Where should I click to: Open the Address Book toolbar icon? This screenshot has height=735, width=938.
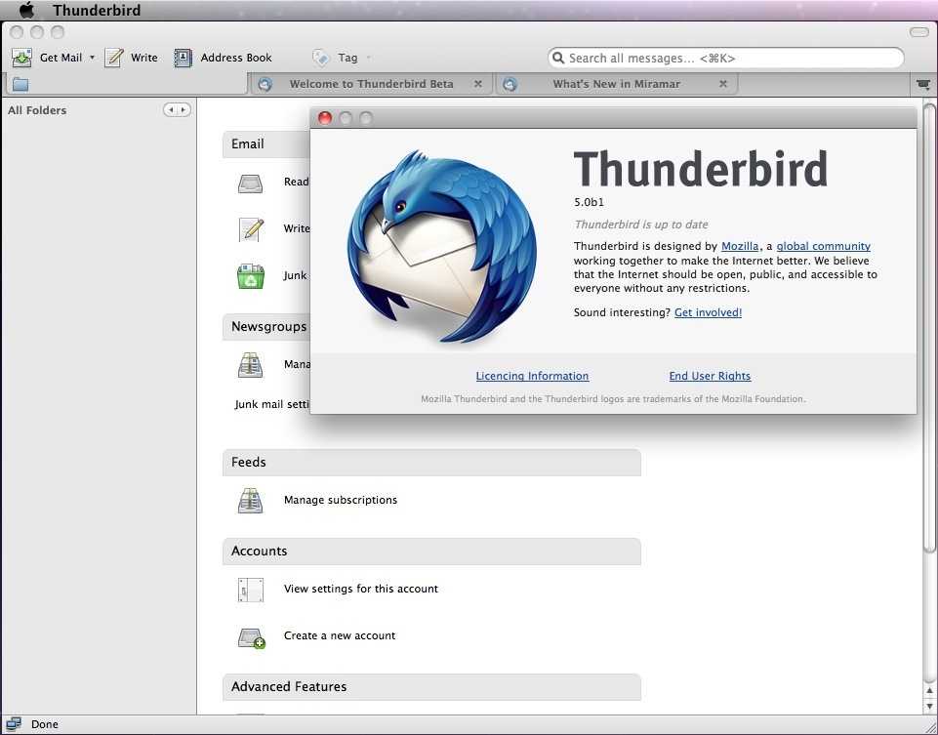[x=183, y=58]
